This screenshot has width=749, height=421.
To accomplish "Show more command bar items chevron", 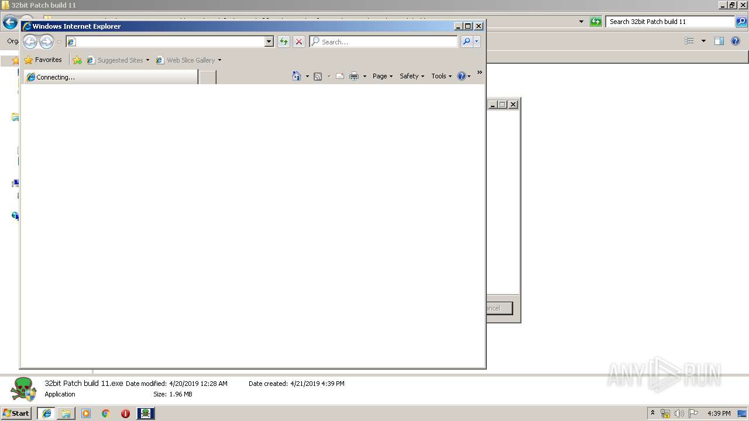I will (x=480, y=73).
